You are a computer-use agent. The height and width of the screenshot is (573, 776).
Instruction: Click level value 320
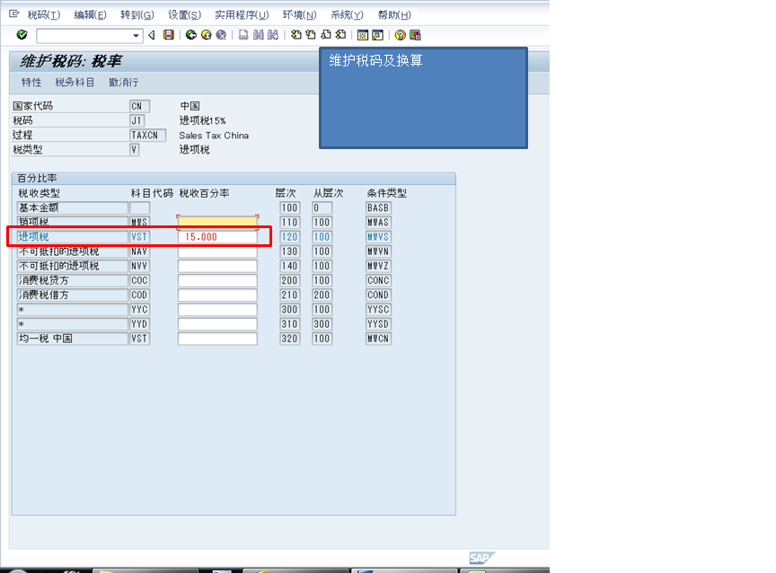289,339
